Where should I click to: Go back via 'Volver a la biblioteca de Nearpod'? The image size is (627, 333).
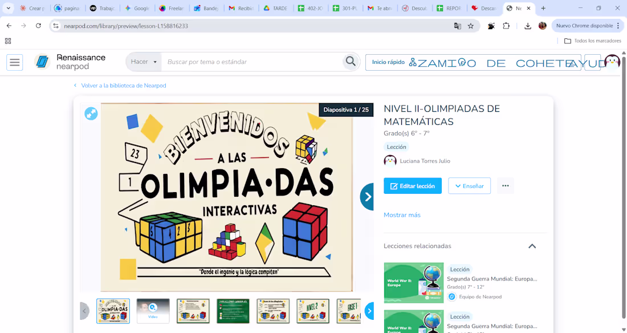point(120,86)
